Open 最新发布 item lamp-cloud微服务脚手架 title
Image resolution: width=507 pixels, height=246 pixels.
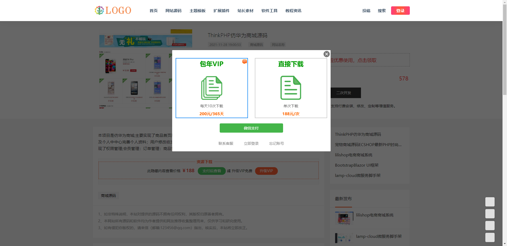(x=379, y=237)
